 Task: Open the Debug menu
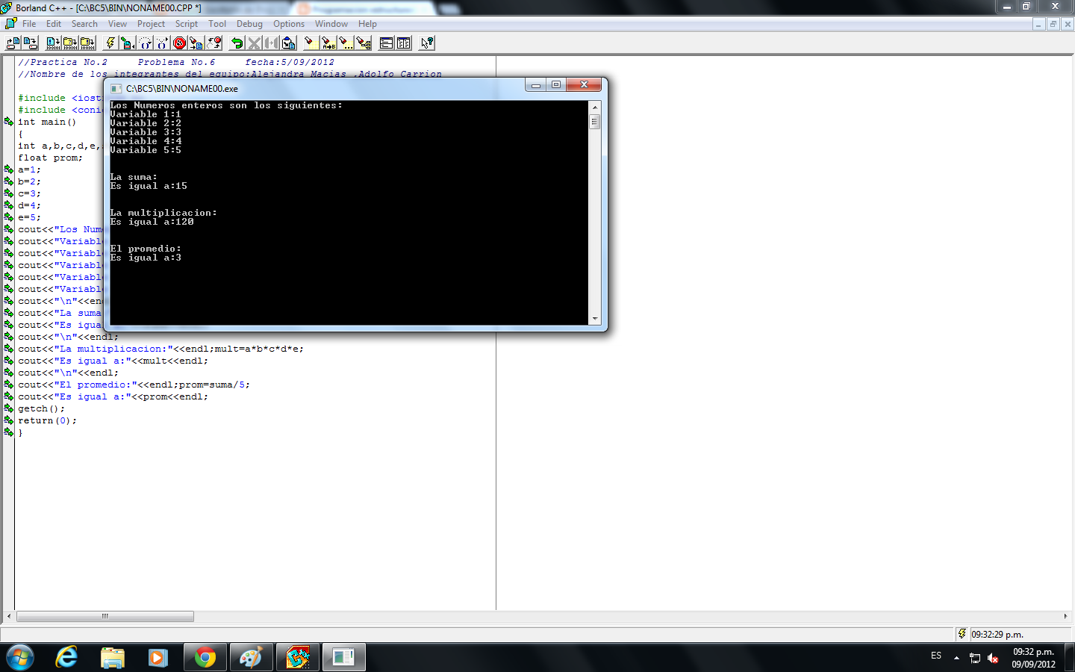[249, 23]
